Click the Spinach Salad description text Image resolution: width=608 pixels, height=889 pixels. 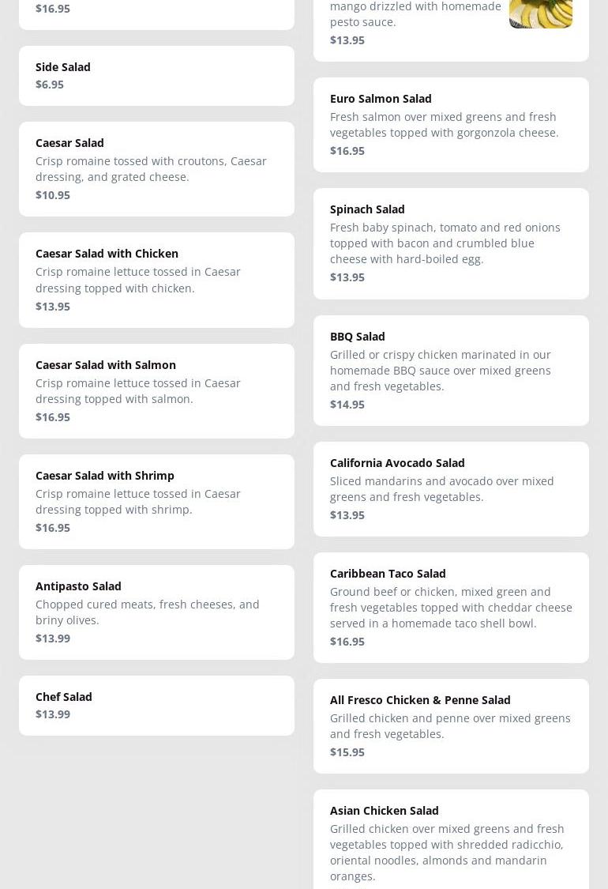point(445,243)
